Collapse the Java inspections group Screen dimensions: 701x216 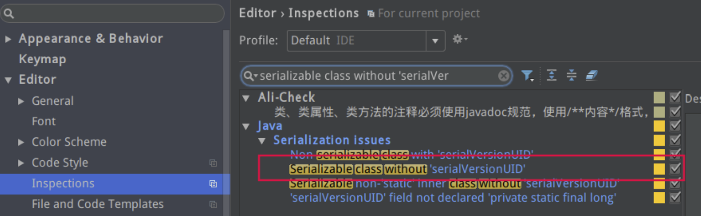point(246,127)
